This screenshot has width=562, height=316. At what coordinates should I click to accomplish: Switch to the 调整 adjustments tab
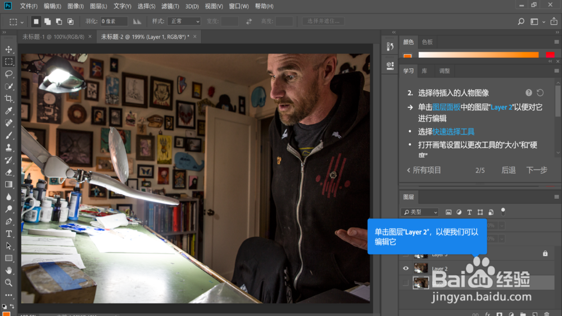[445, 71]
